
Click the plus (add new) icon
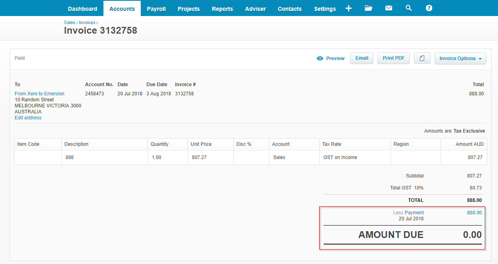click(x=348, y=8)
